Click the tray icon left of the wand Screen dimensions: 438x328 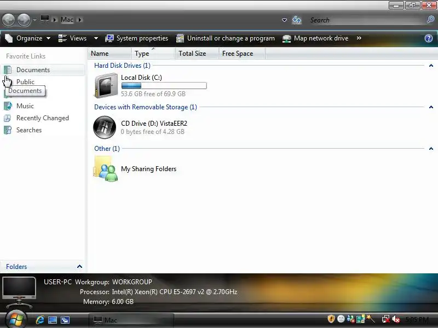point(361,319)
